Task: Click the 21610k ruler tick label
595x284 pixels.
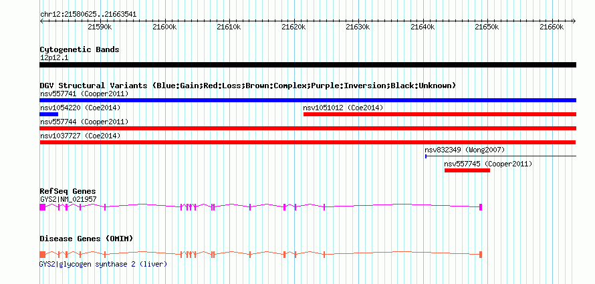Action: [229, 27]
